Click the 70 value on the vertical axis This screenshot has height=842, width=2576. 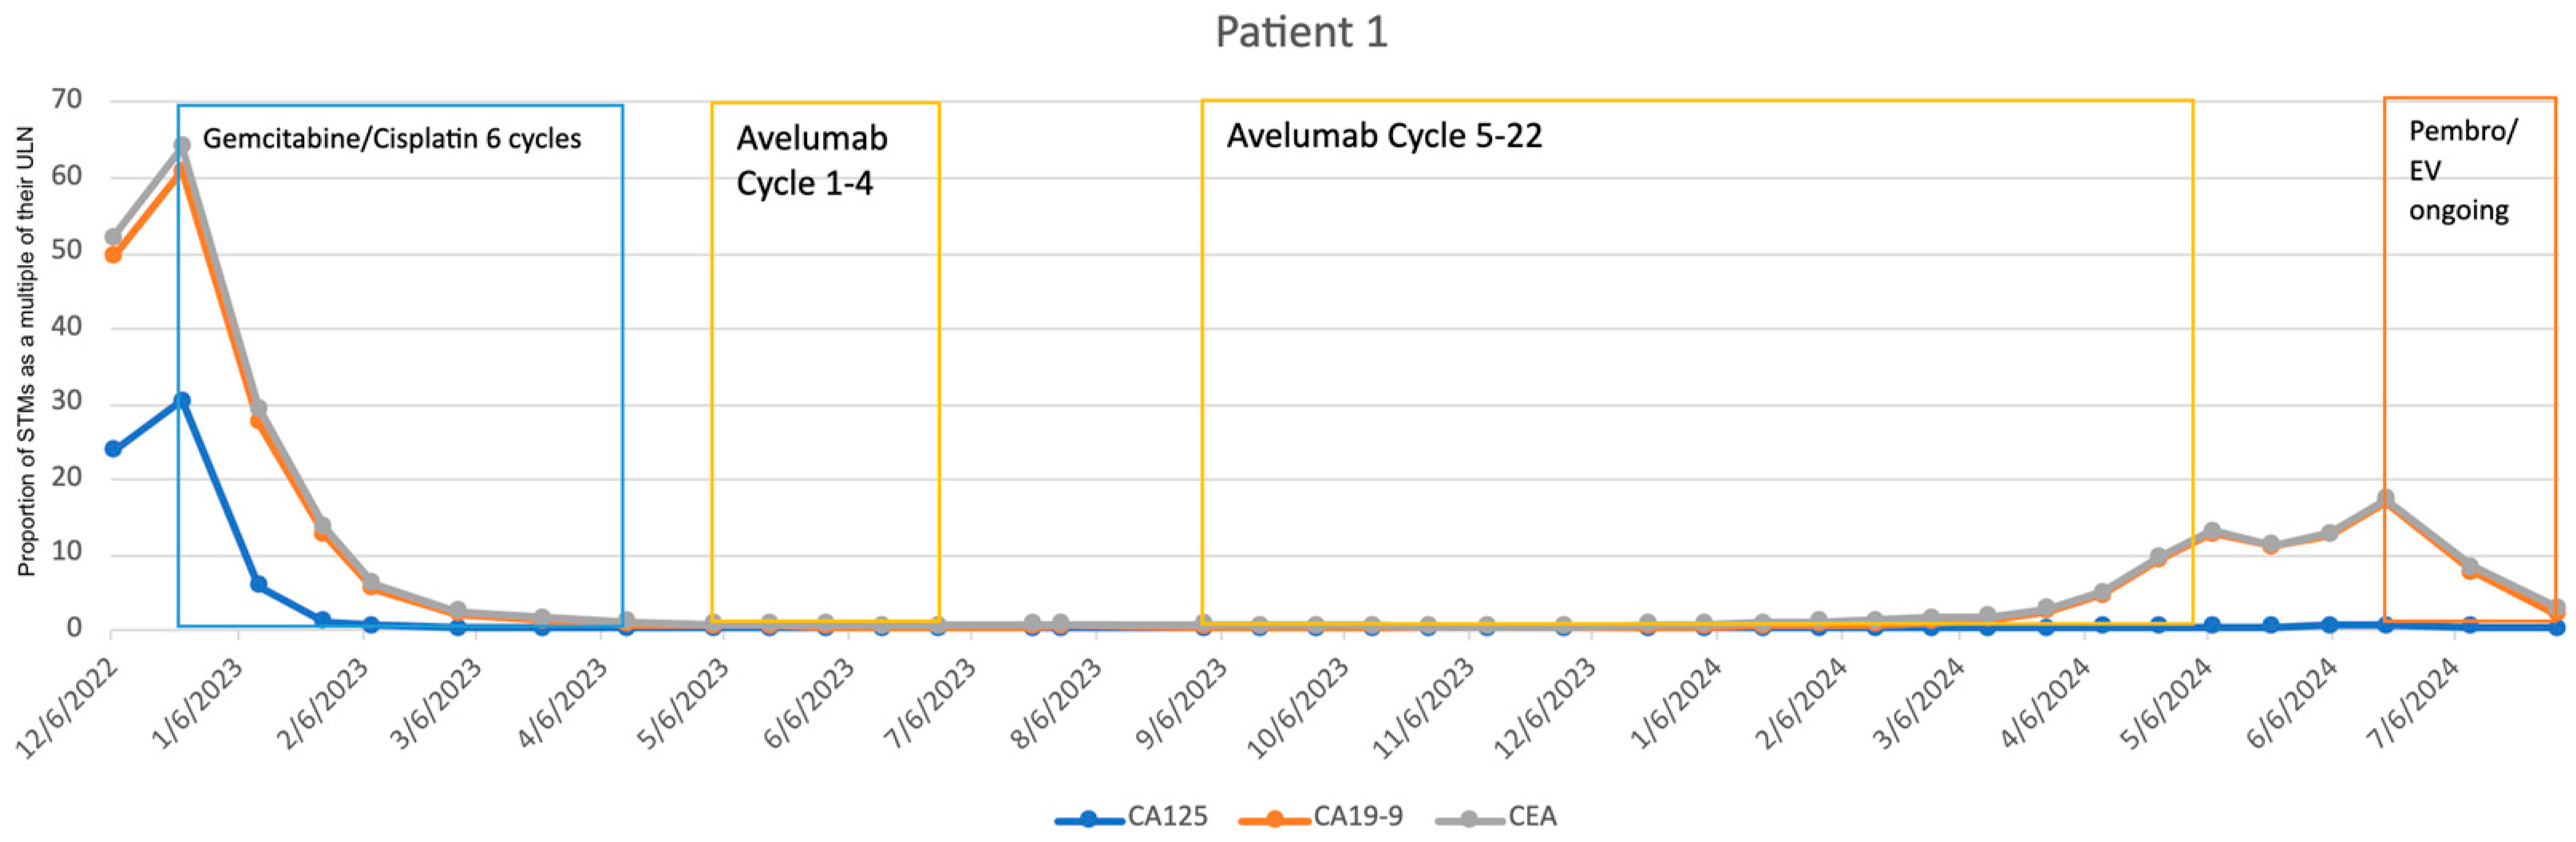(66, 99)
